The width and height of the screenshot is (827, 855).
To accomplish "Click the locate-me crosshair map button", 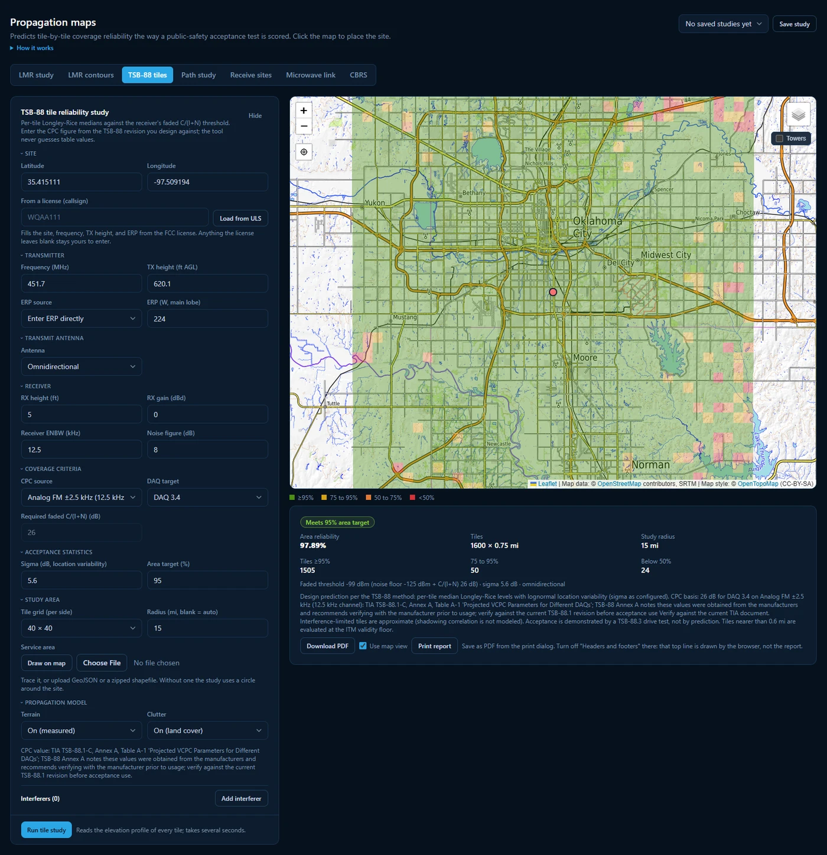I will (304, 152).
